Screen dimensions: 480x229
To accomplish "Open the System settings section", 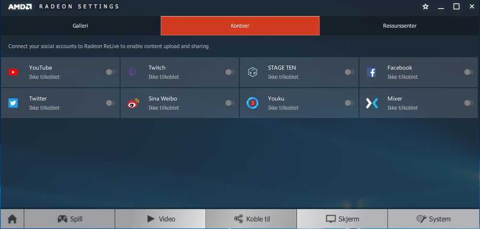I will [x=433, y=219].
